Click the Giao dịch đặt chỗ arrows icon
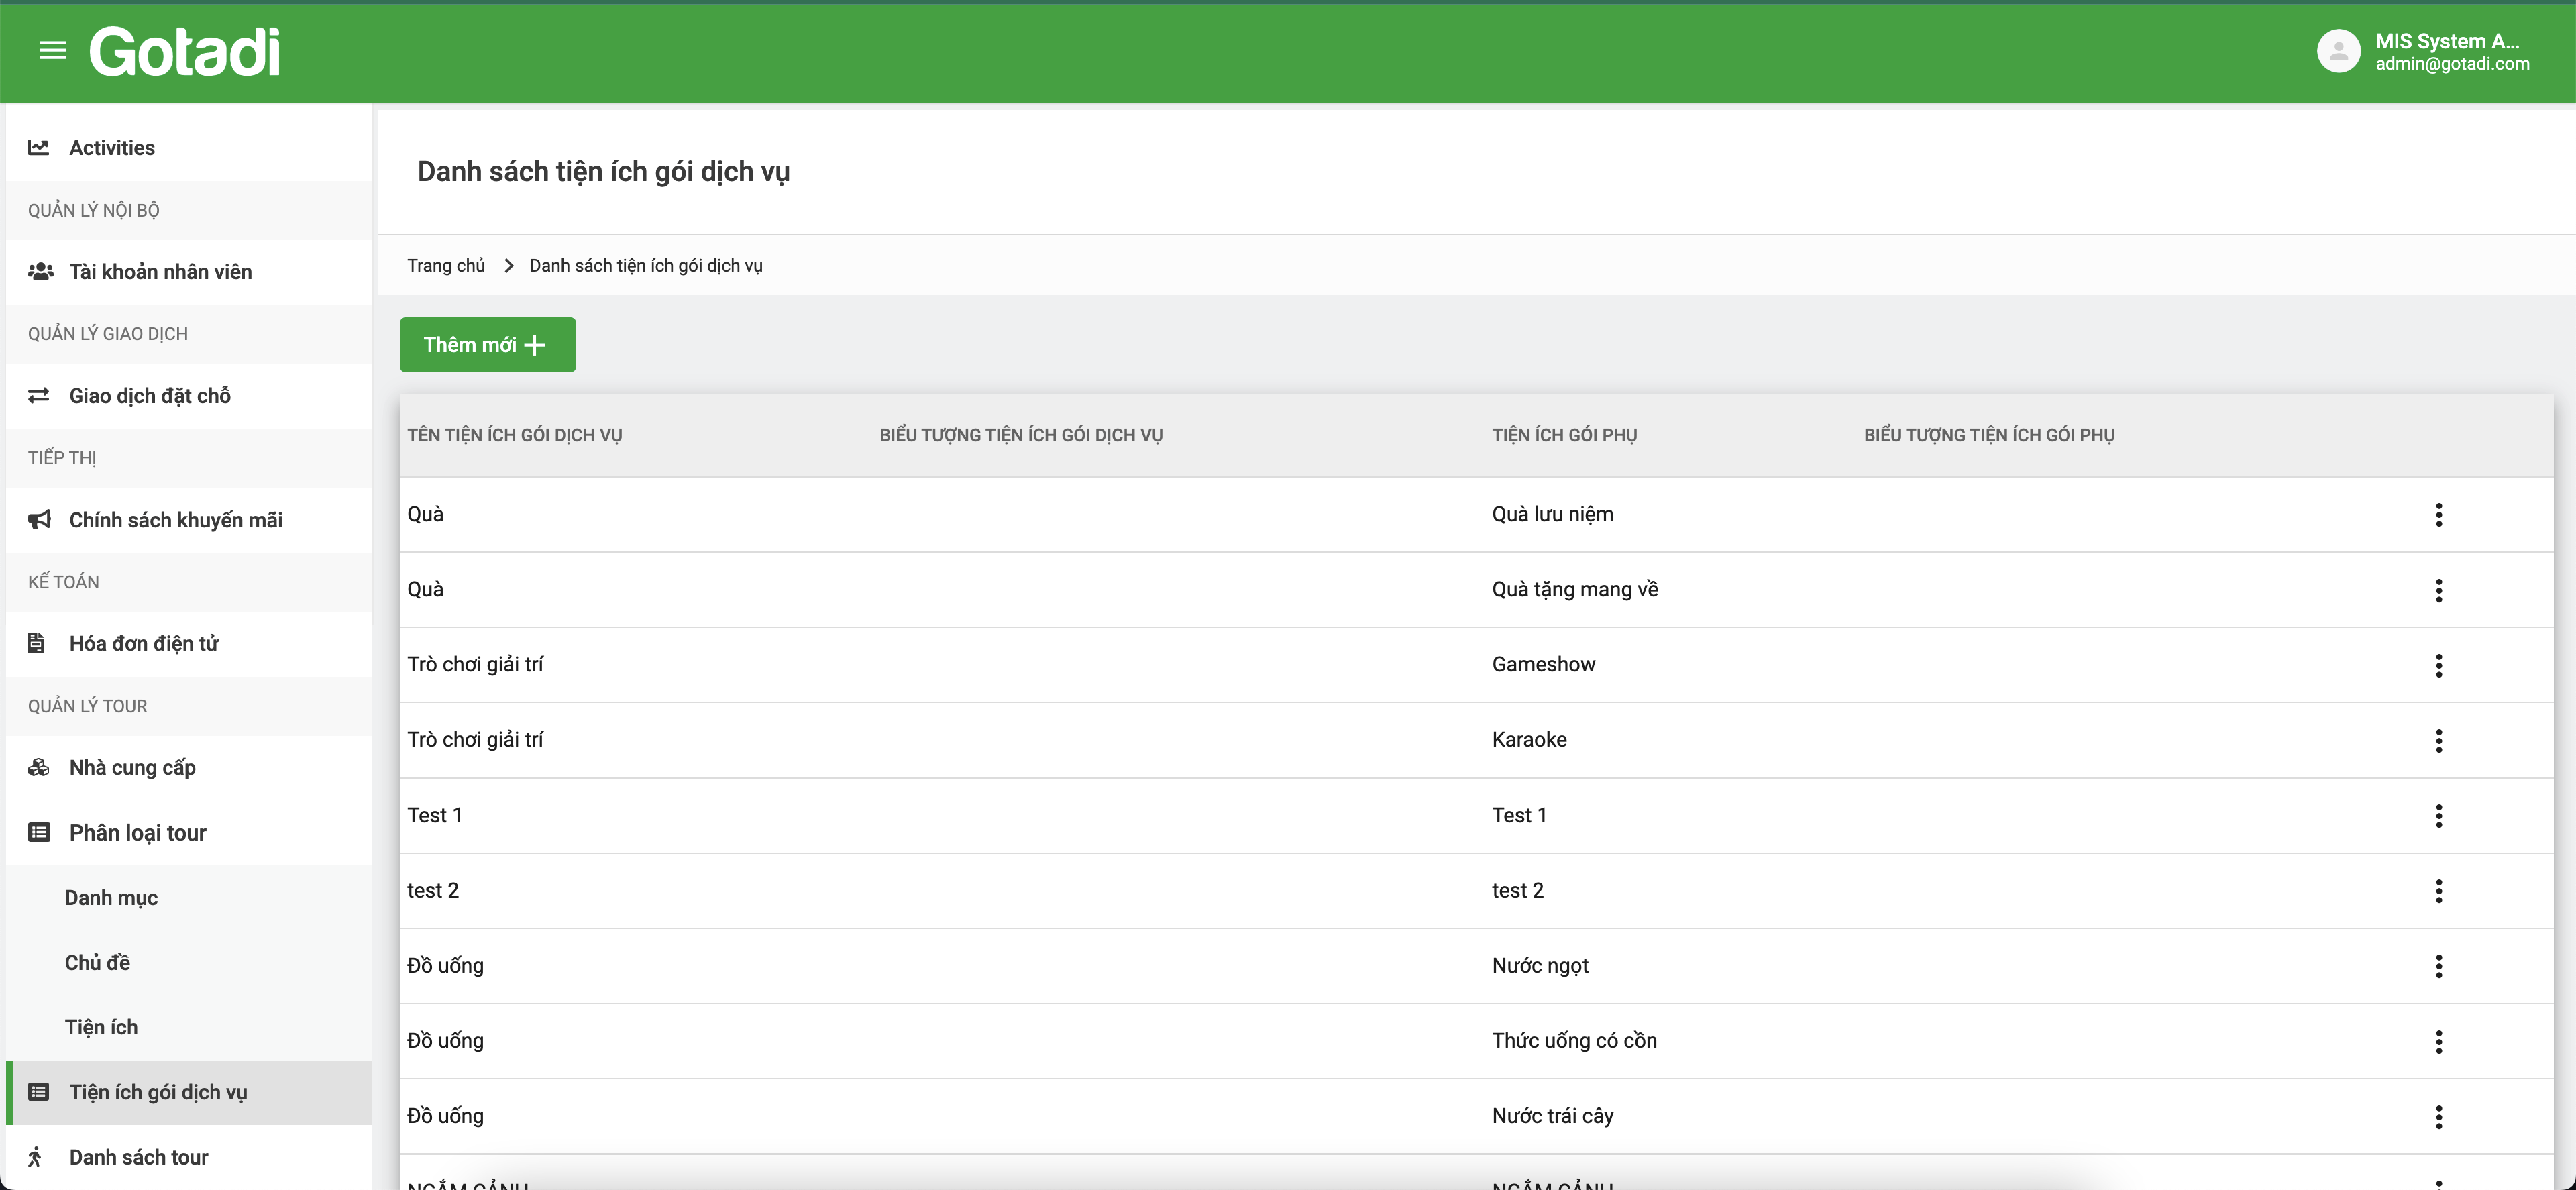Viewport: 2576px width, 1190px height. point(38,395)
